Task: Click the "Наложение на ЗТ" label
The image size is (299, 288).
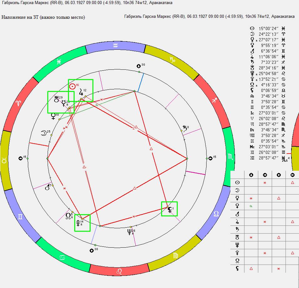Action: [x=43, y=17]
